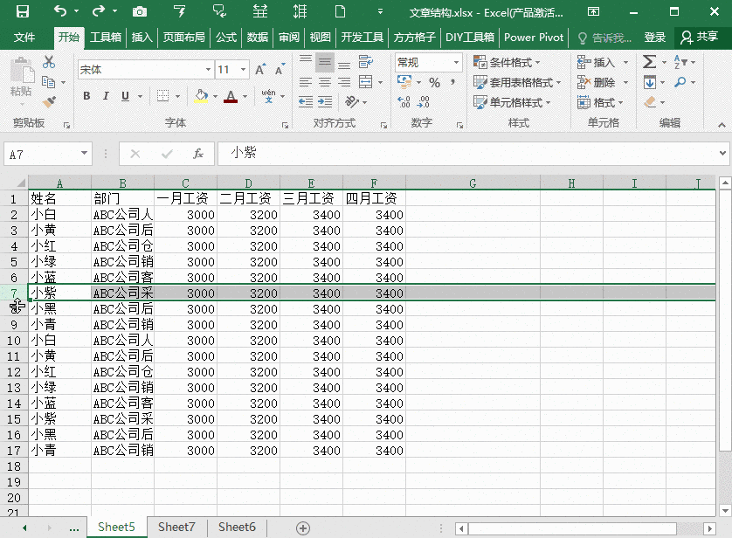Viewport: 732px width, 538px height.
Task: Click the insert function fx icon
Action: tap(198, 154)
